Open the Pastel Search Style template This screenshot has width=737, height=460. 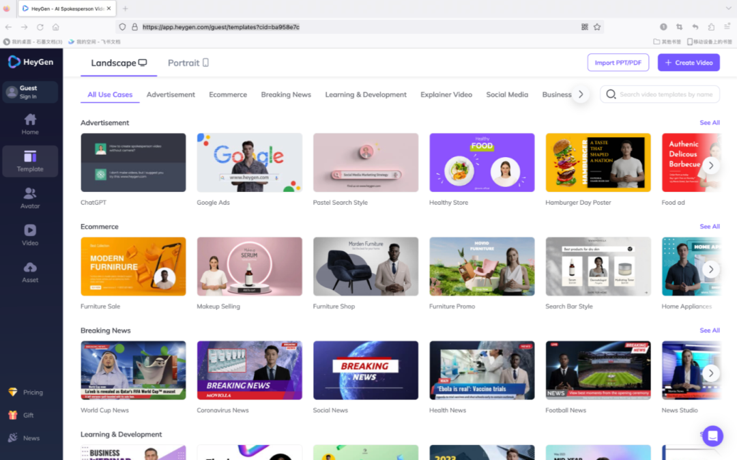(x=366, y=162)
